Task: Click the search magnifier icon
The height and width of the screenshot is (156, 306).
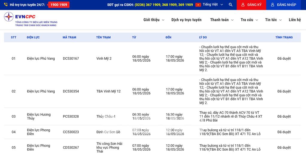Action: (x=230, y=5)
